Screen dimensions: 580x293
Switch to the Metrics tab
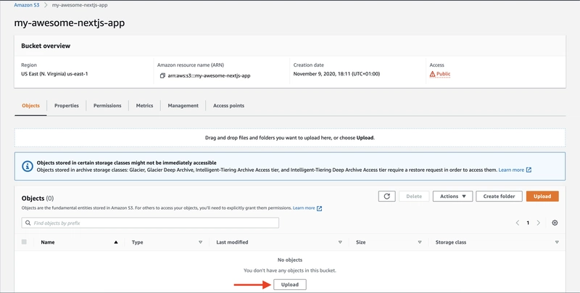pyautogui.click(x=144, y=106)
